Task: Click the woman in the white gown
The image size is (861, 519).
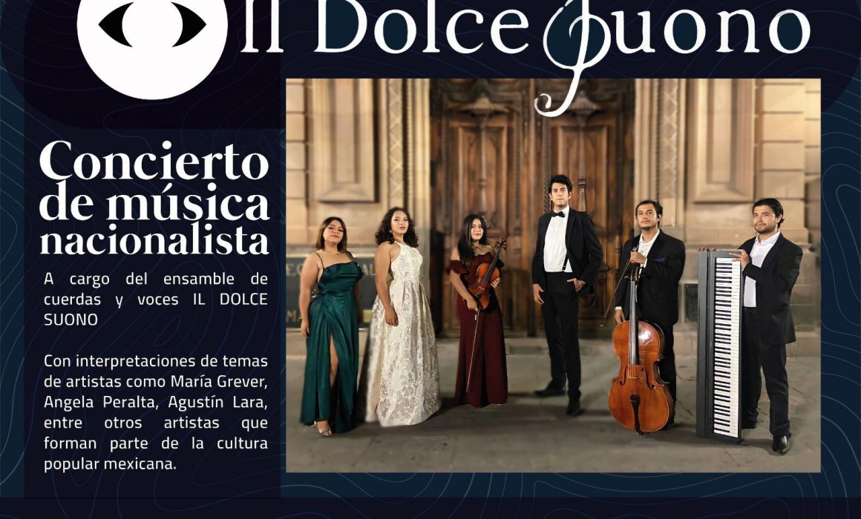Action: pos(400,317)
